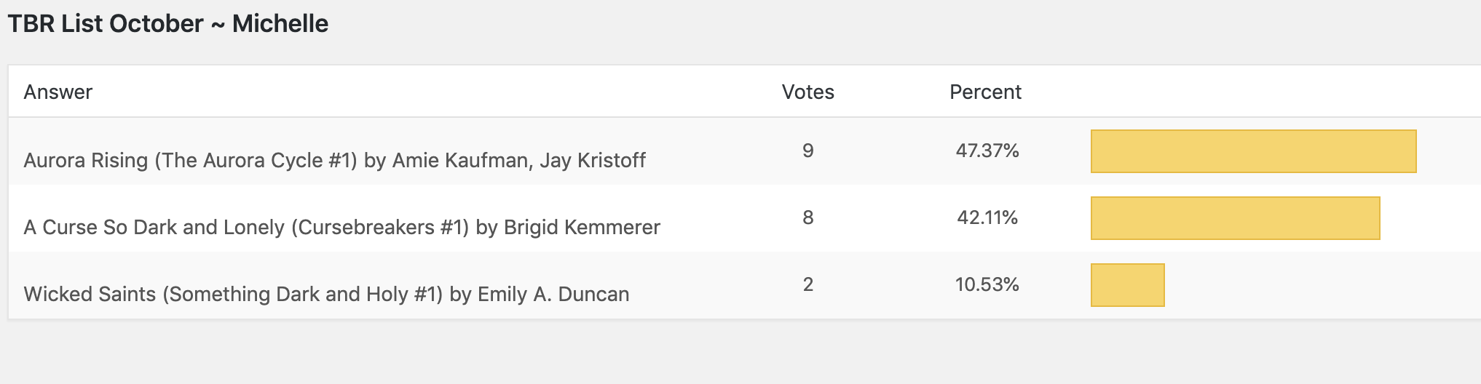
Task: Click the 8 votes cell
Action: tap(808, 217)
